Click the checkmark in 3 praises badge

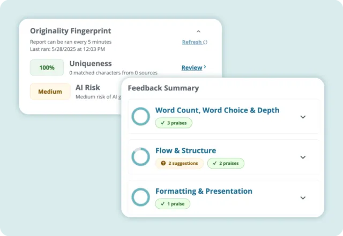click(161, 123)
